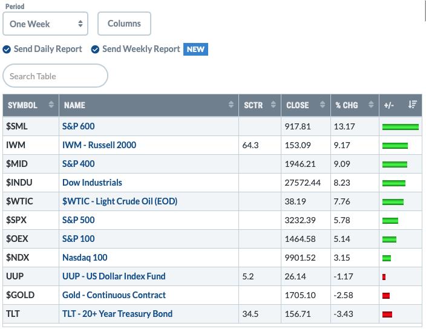This screenshot has width=426, height=329.
Task: Click the red change bar for Gold
Action: [x=386, y=296]
